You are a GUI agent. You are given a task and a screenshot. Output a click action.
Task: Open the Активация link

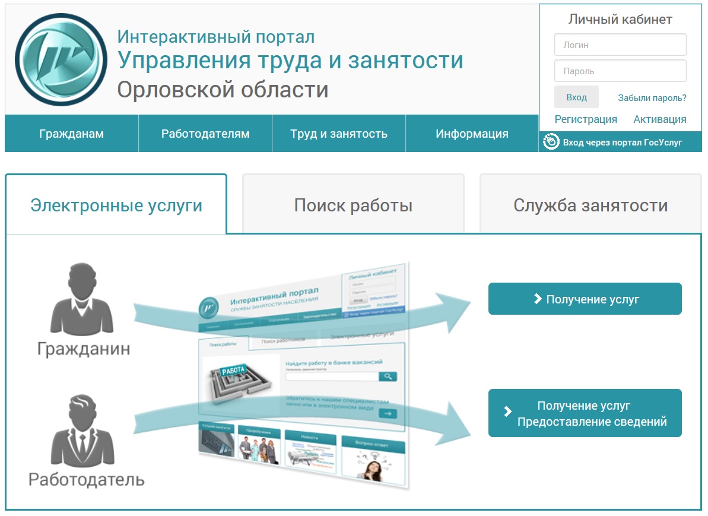tap(659, 119)
